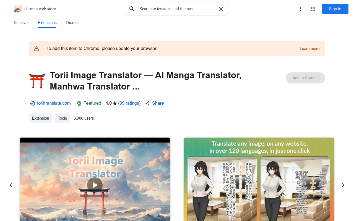
Task: Click the verified publisher badge icon
Action: coord(33,103)
